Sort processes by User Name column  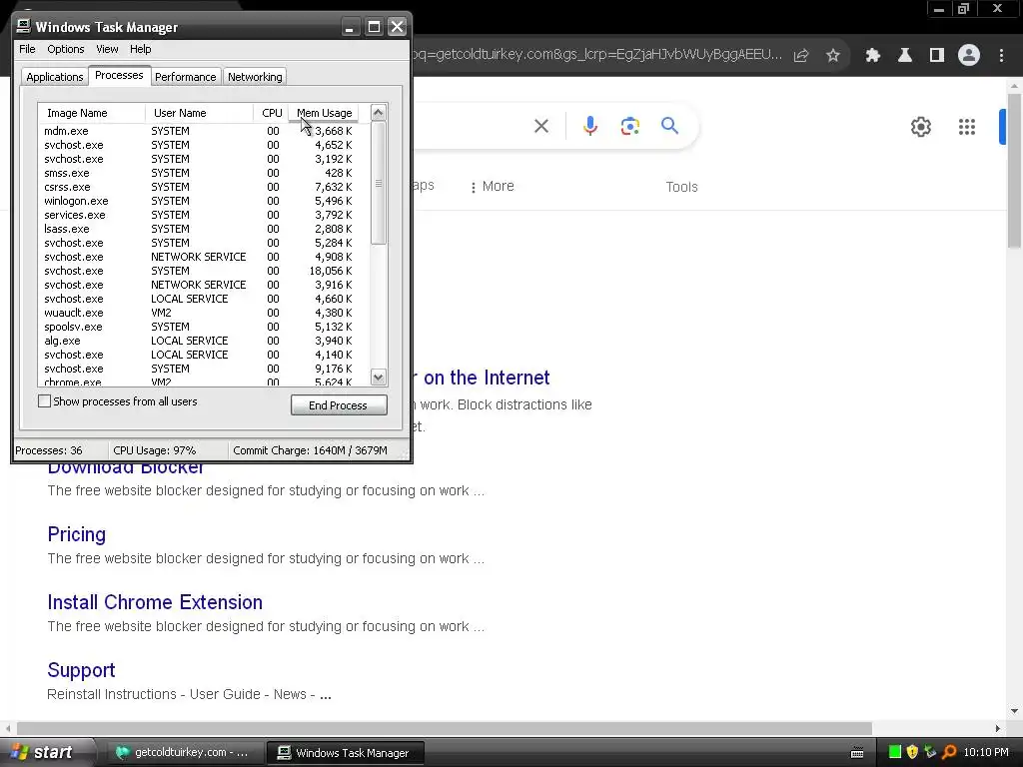tap(199, 113)
